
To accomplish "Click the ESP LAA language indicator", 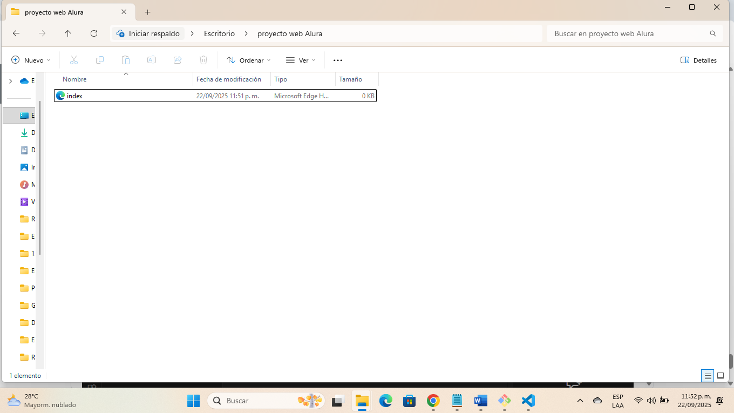I will click(x=618, y=401).
